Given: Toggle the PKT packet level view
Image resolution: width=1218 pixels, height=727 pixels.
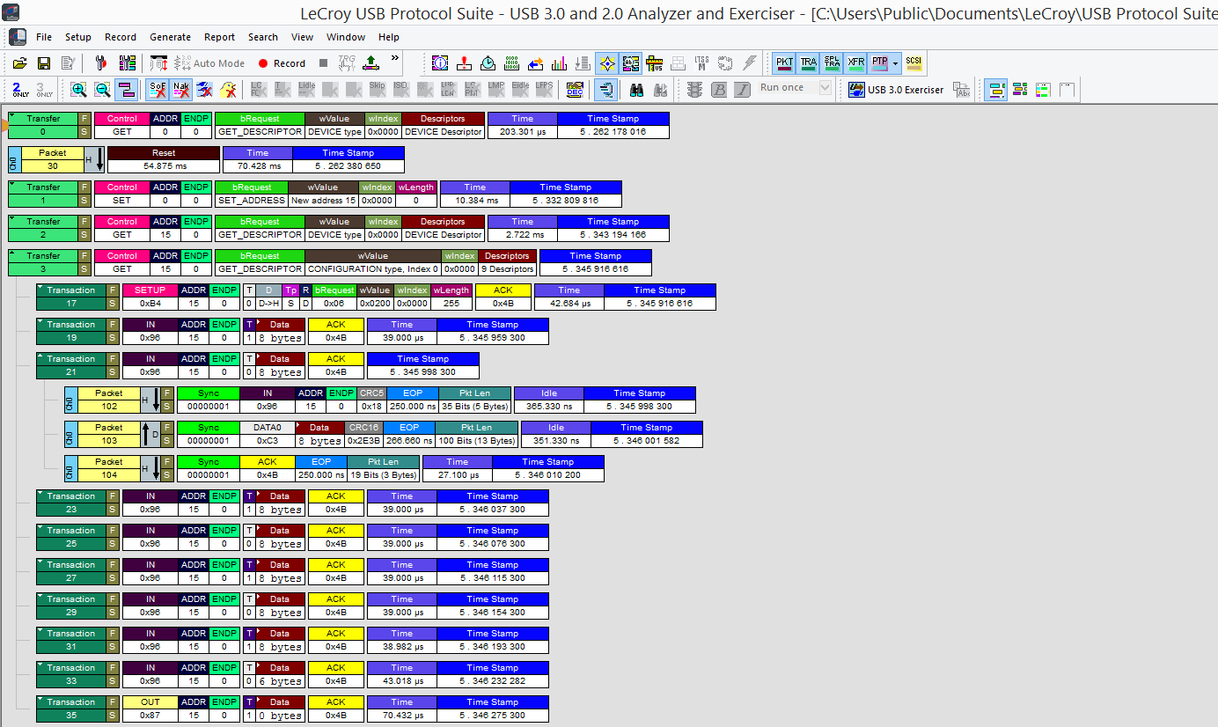Looking at the screenshot, I should click(784, 63).
